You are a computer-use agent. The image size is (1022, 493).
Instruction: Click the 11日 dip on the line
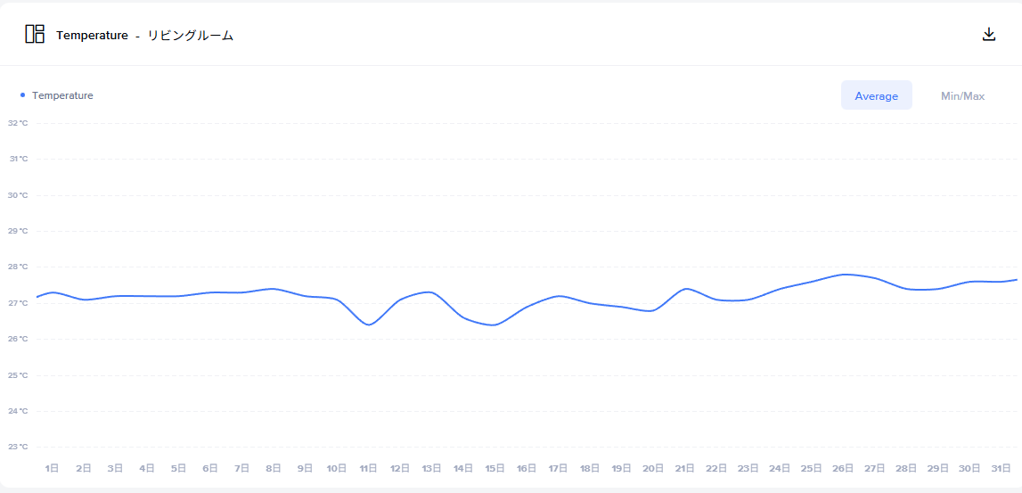click(368, 325)
